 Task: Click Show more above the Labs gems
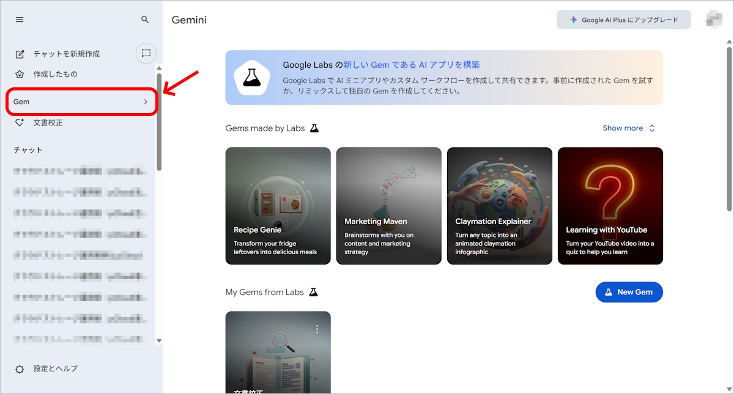click(625, 128)
